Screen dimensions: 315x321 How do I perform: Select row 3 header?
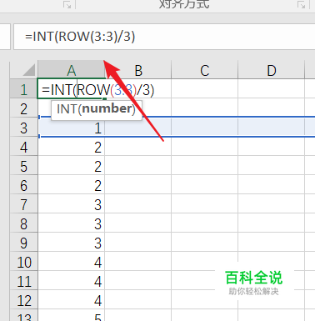pyautogui.click(x=23, y=128)
